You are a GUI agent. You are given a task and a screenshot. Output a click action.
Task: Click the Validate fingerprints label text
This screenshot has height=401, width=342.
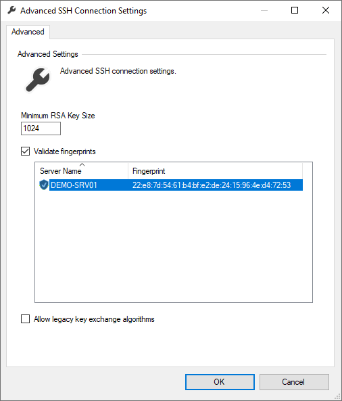coord(65,151)
